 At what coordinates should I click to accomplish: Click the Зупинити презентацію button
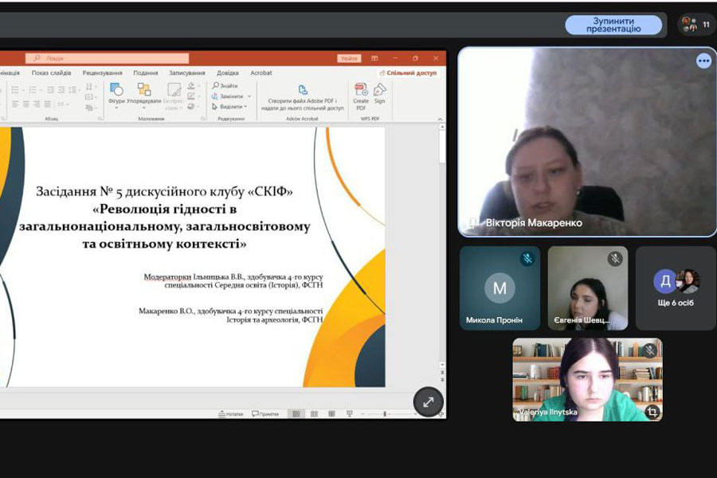click(x=613, y=25)
